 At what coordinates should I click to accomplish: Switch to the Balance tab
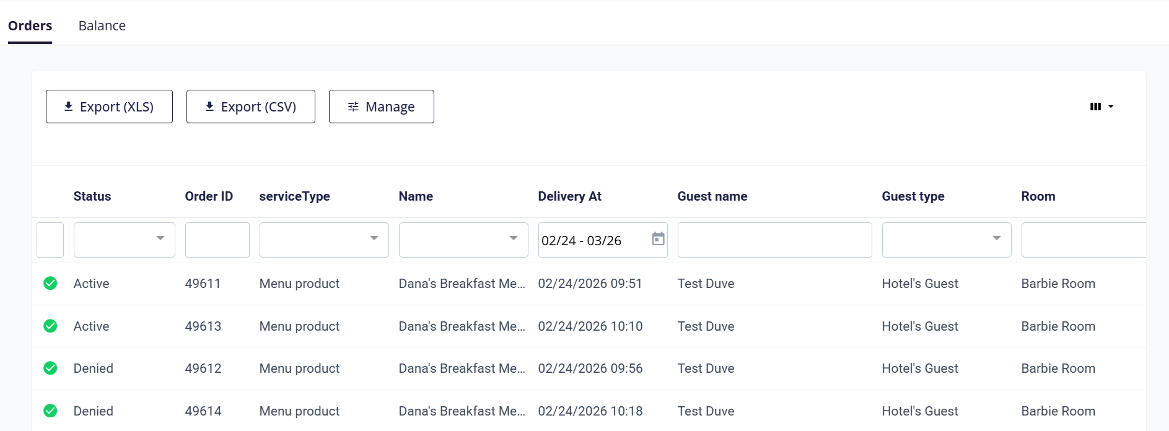point(102,26)
